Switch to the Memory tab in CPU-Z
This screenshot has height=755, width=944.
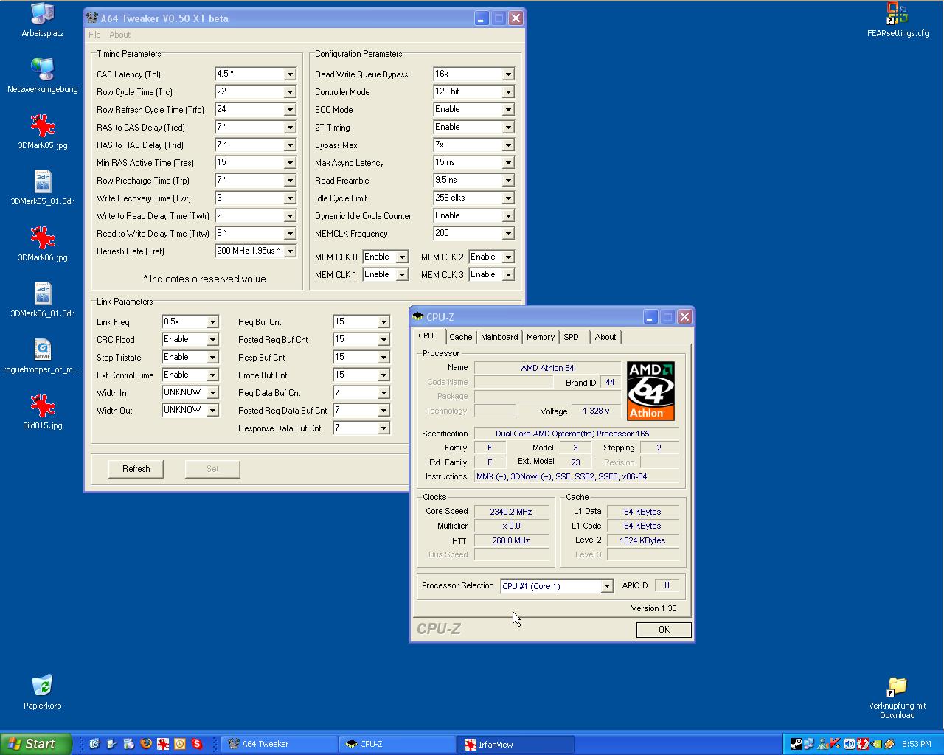[540, 337]
